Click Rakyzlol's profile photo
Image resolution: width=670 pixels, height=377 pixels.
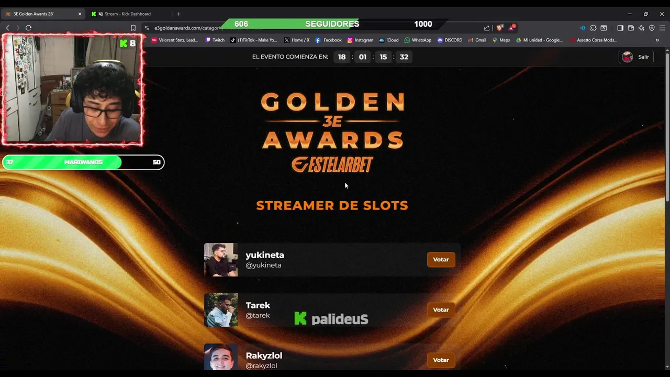[220, 358]
